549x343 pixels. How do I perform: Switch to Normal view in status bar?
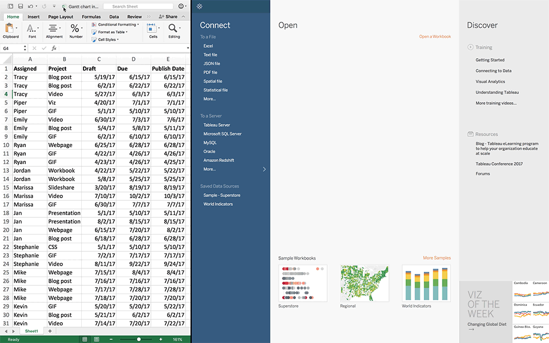(x=85, y=339)
